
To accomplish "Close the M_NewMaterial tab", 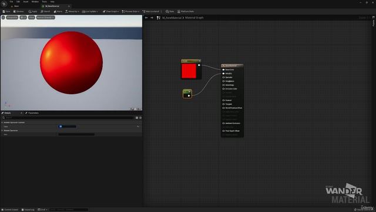I will 69,6.
